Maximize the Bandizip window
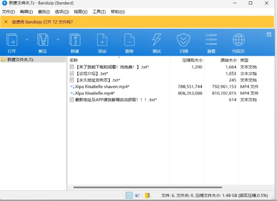 pos(250,3)
